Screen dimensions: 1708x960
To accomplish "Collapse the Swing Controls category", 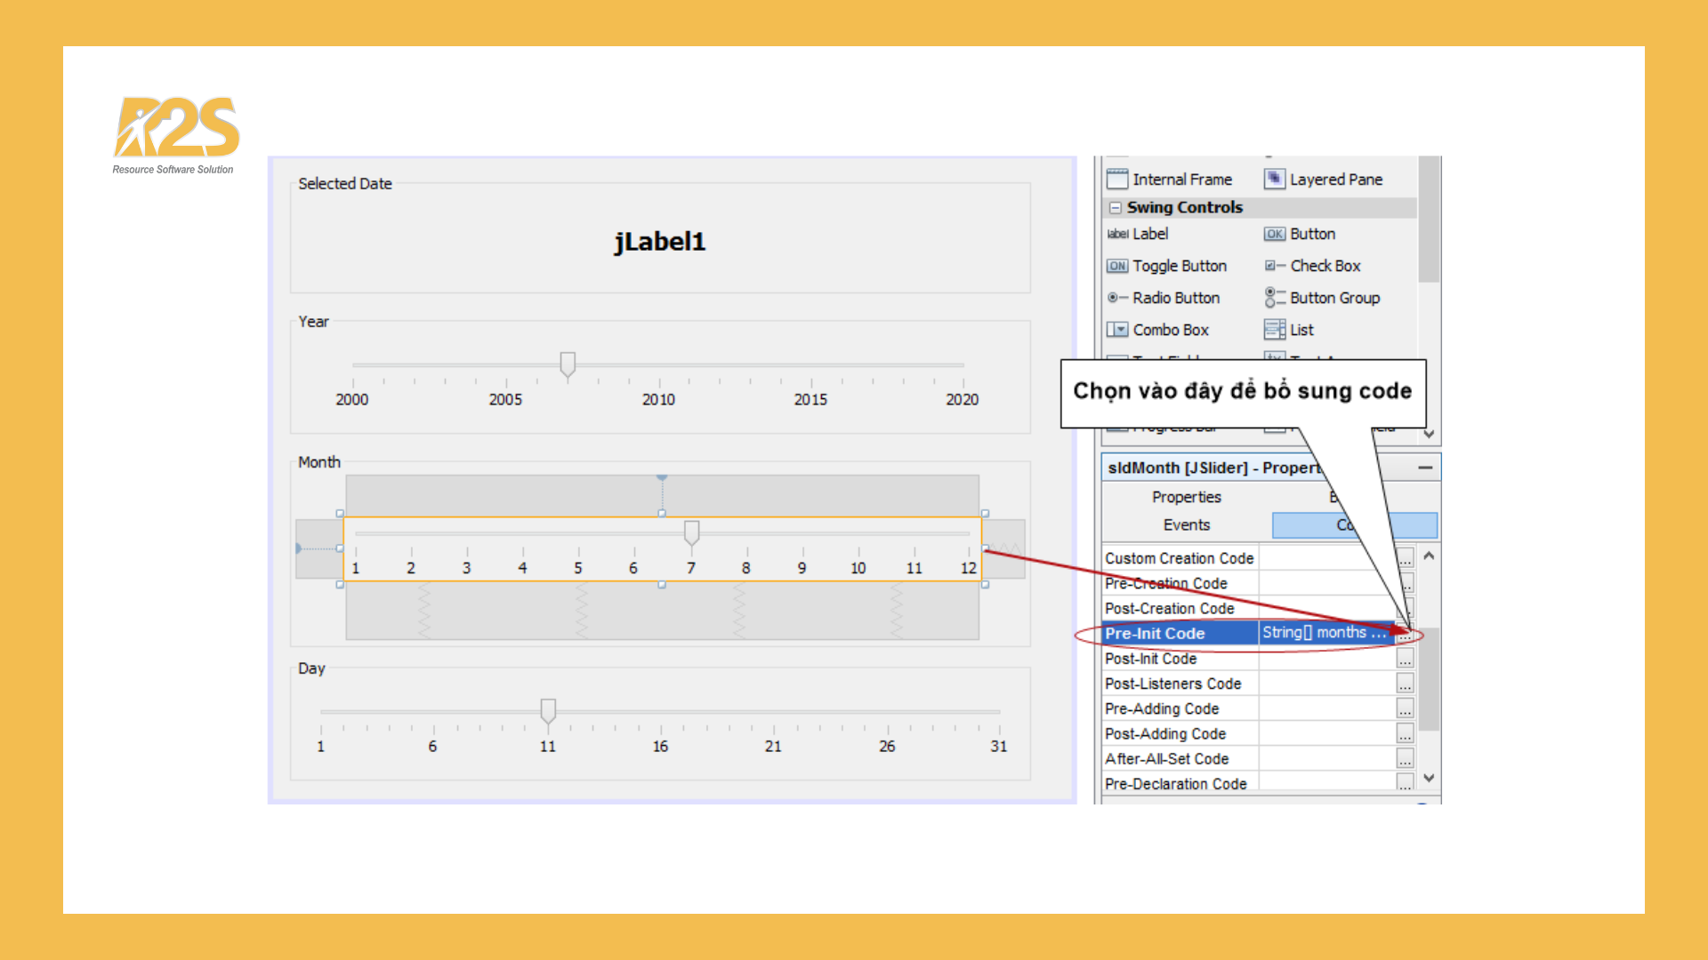I will (x=1115, y=207).
